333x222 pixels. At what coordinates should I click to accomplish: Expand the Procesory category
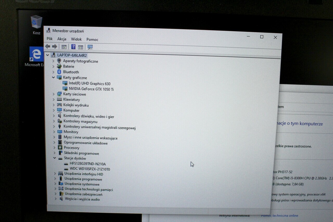tap(54, 148)
